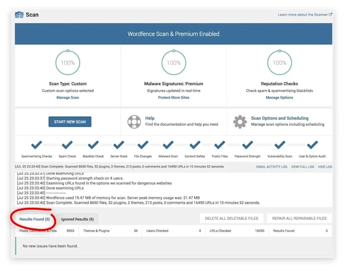
Task: Open Scan Options and Scheduling link
Action: [280, 118]
